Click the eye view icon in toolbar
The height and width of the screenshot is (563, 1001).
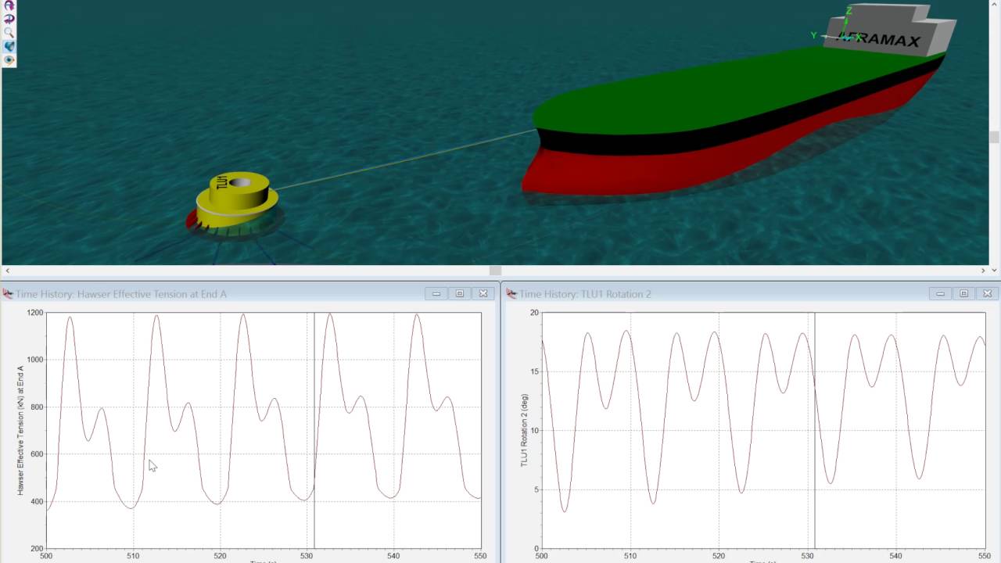(x=9, y=59)
